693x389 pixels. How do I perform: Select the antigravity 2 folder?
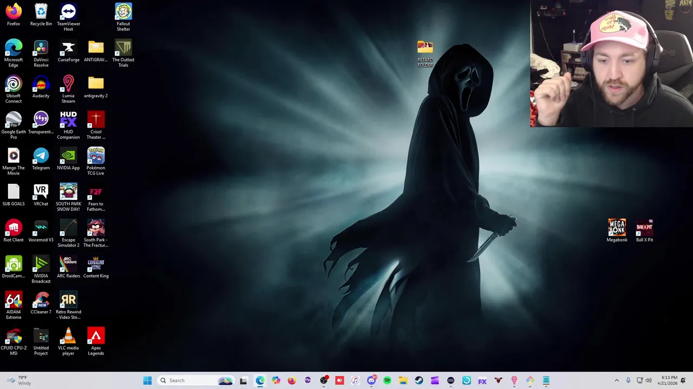96,86
